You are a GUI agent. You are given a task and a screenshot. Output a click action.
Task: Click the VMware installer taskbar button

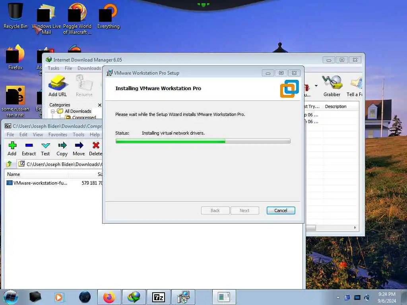[x=183, y=297]
